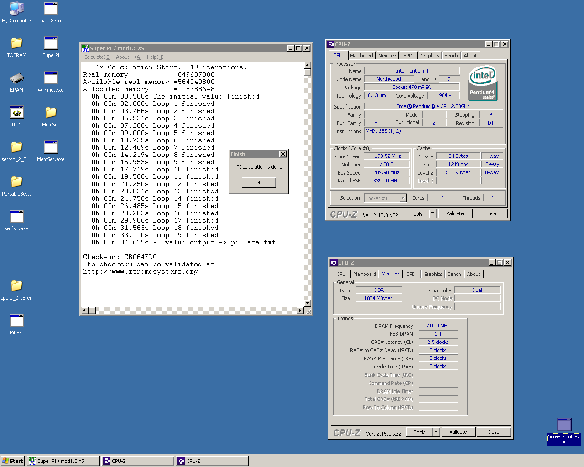Expand Tools dropdown arrow in upper CPU-Z
The image size is (584, 467).
(x=433, y=213)
